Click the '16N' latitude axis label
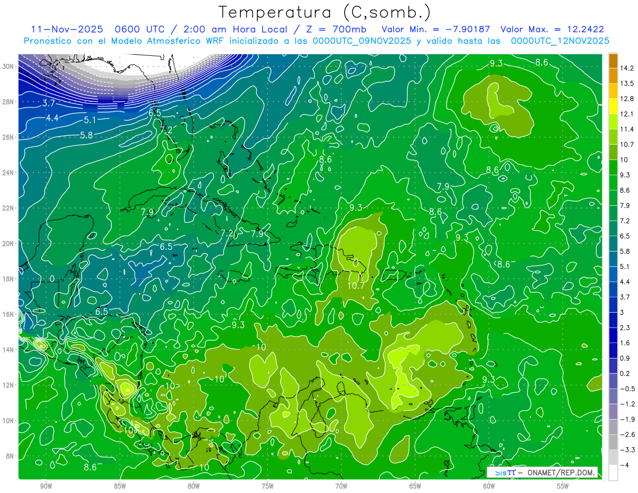638x493 pixels. 8,314
